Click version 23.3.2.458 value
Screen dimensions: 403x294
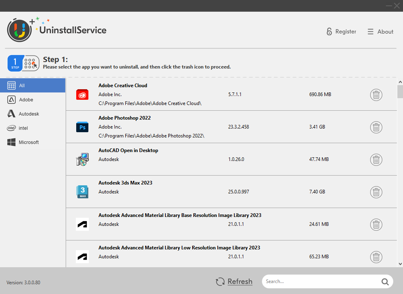click(x=238, y=127)
